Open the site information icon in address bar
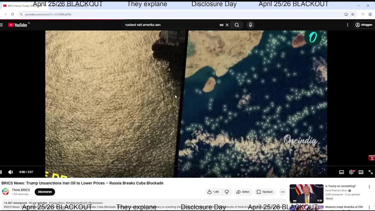 [x=21, y=14]
